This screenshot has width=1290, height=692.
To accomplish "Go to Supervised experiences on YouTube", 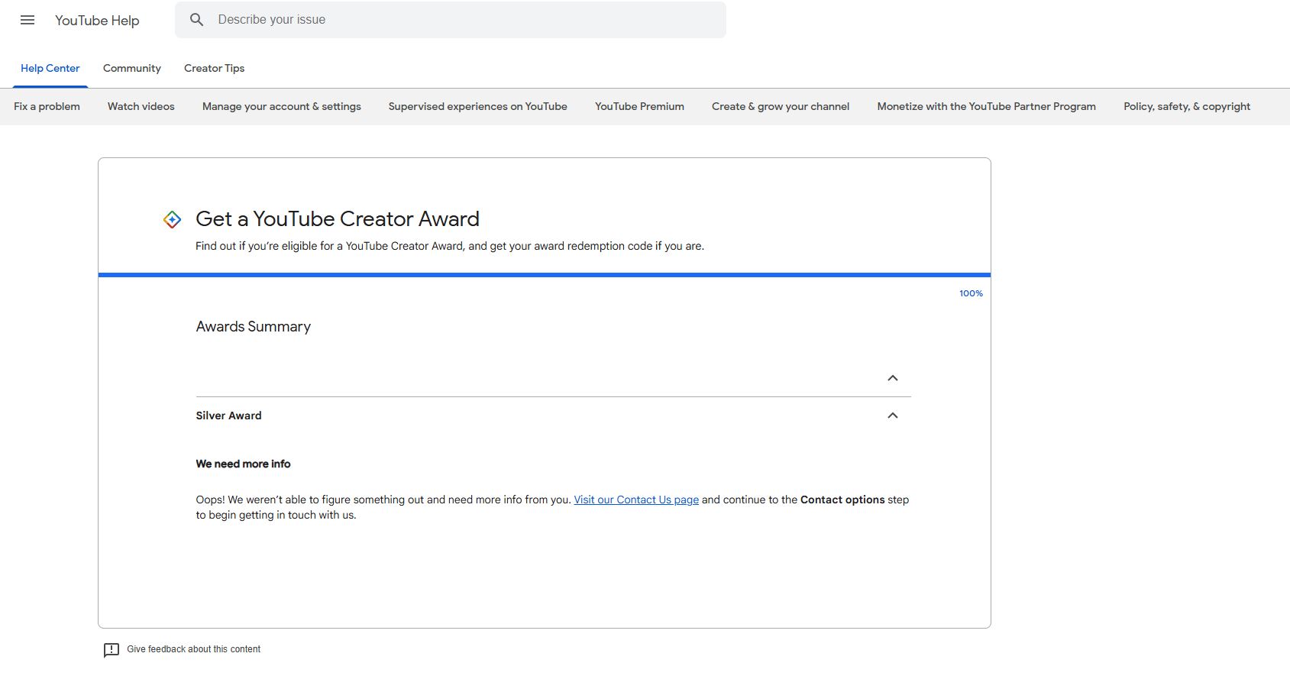I will [477, 106].
